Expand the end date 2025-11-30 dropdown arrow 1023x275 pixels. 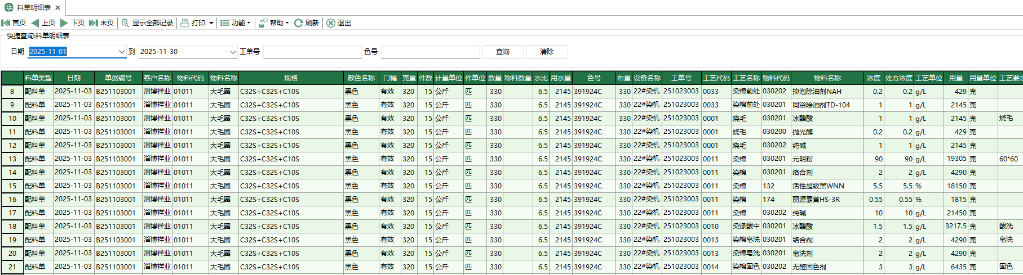pos(233,52)
